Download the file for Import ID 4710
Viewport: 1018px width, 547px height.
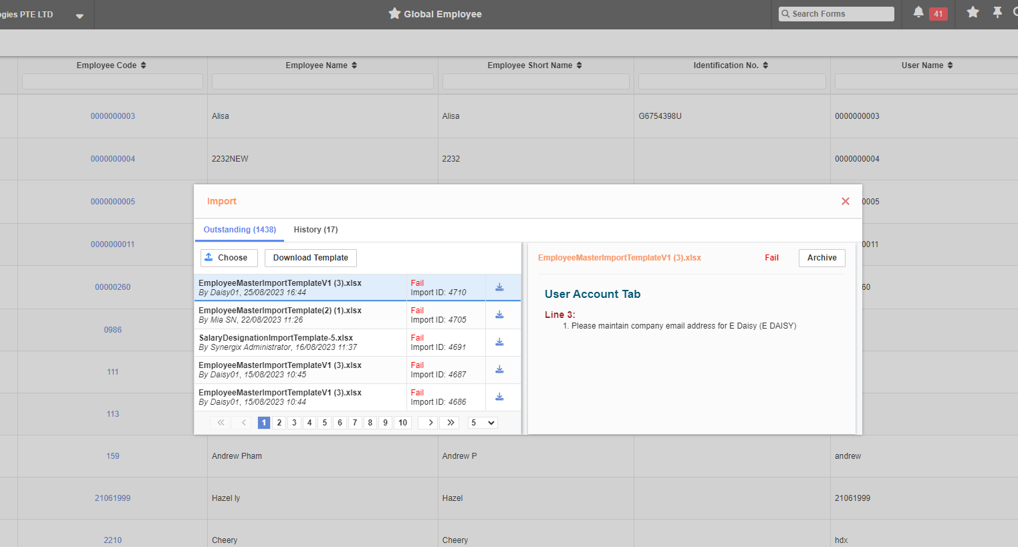499,287
